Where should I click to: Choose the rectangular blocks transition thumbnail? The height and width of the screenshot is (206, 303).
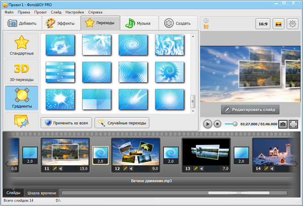[x=96, y=99]
